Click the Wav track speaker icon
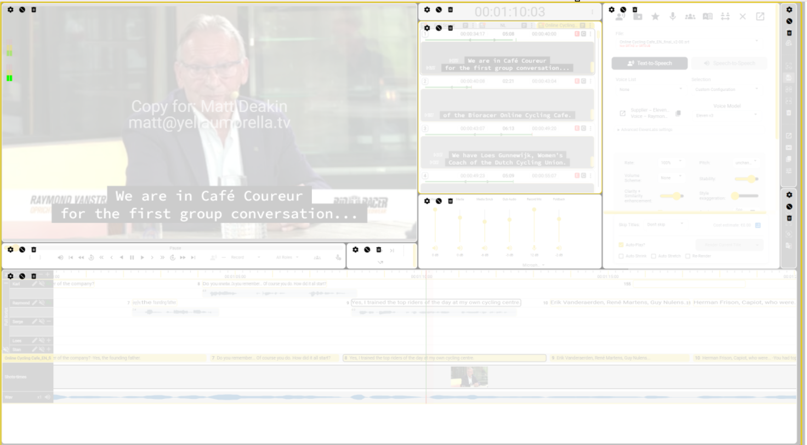The width and height of the screenshot is (807, 445). click(48, 397)
